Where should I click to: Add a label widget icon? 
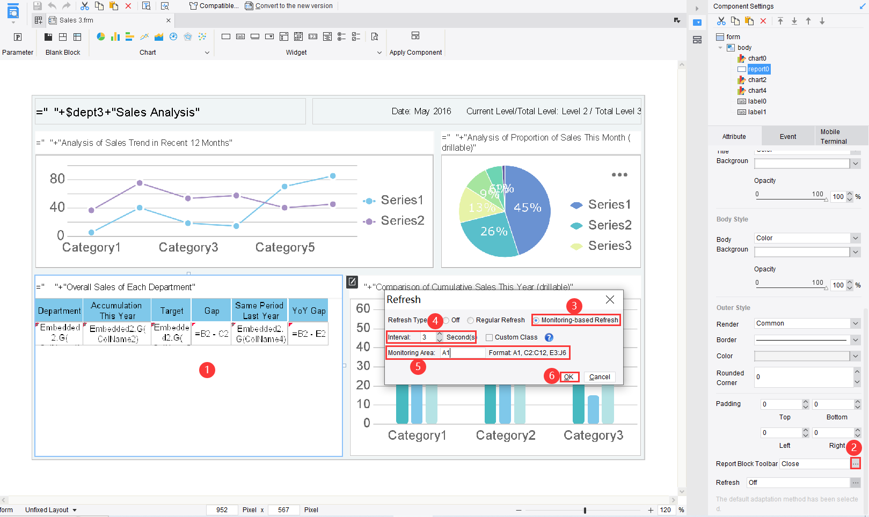click(240, 36)
